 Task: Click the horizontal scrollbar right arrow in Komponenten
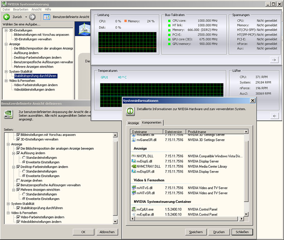(x=241, y=219)
